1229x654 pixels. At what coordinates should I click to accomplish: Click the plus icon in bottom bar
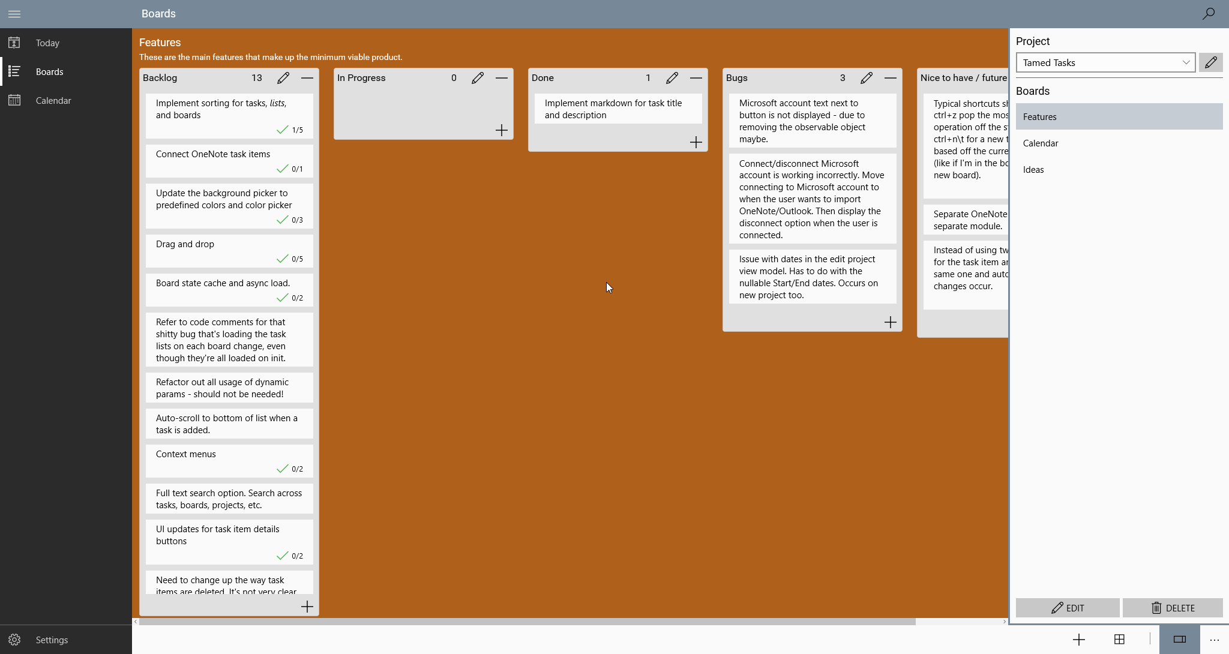(x=1078, y=640)
